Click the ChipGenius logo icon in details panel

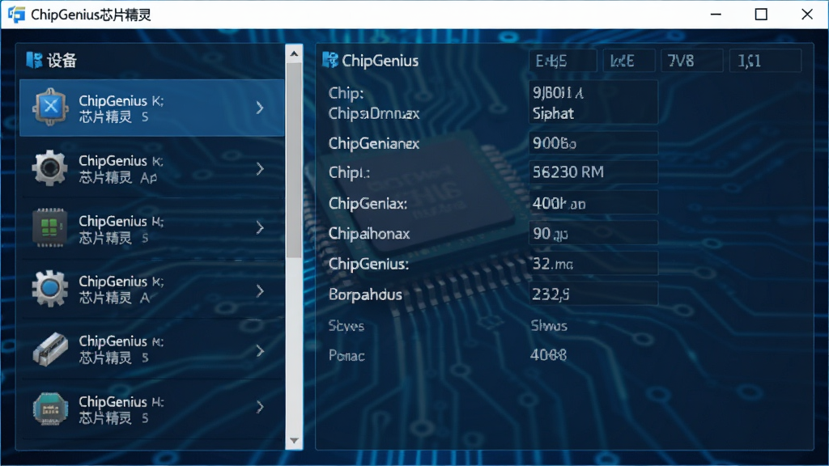click(x=330, y=60)
